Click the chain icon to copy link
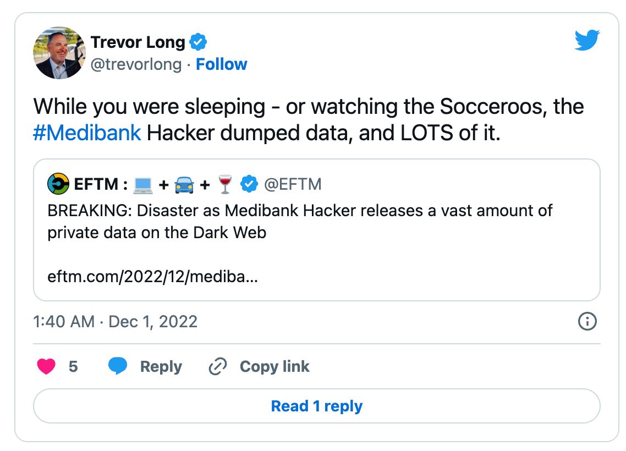Screen dimensions: 626x451 (218, 367)
